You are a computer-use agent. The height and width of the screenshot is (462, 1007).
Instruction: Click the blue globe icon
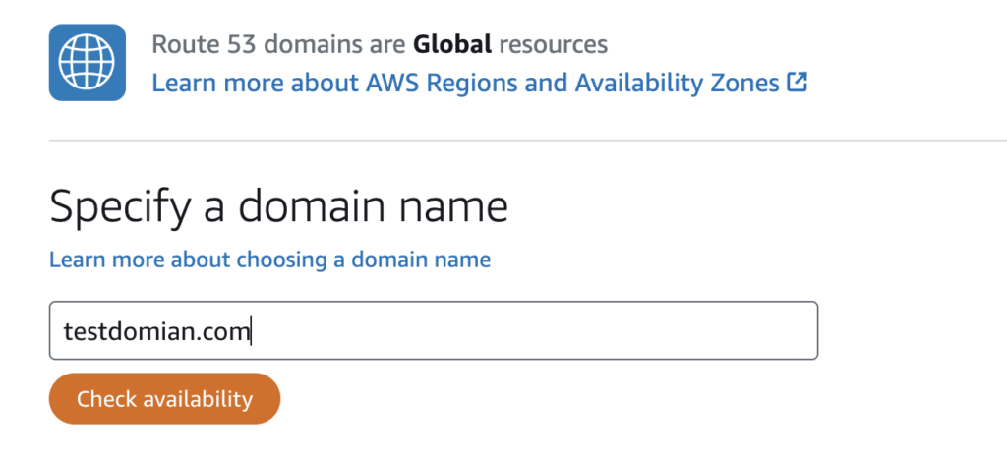88,63
